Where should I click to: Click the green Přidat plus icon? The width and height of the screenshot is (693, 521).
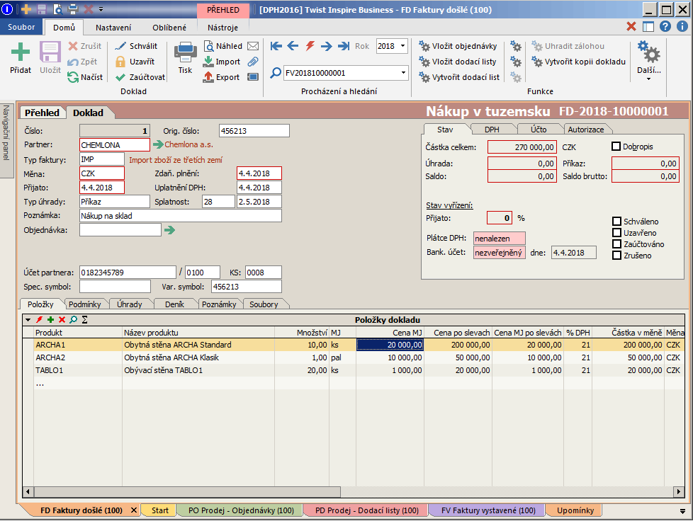point(21,53)
